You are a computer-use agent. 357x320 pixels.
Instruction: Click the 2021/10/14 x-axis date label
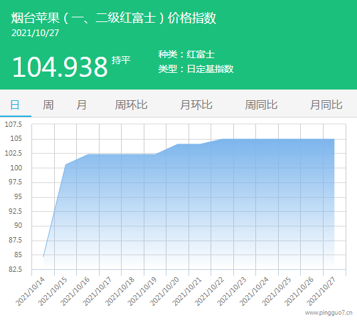tap(30, 291)
